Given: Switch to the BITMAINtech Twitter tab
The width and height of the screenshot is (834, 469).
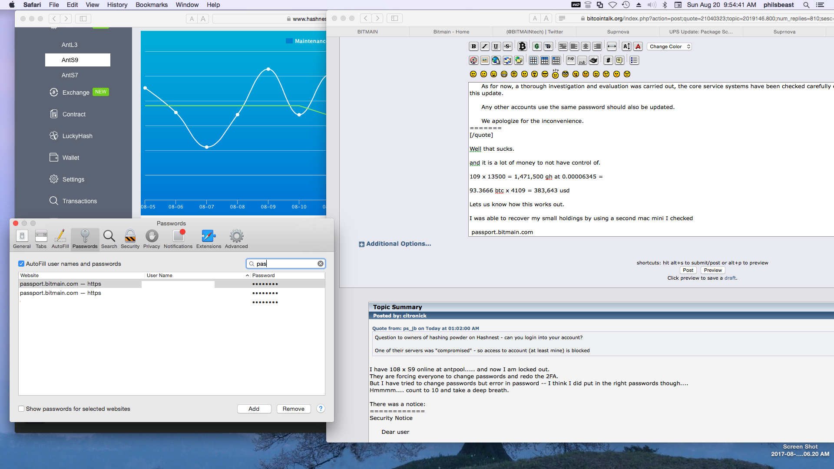Looking at the screenshot, I should point(534,32).
